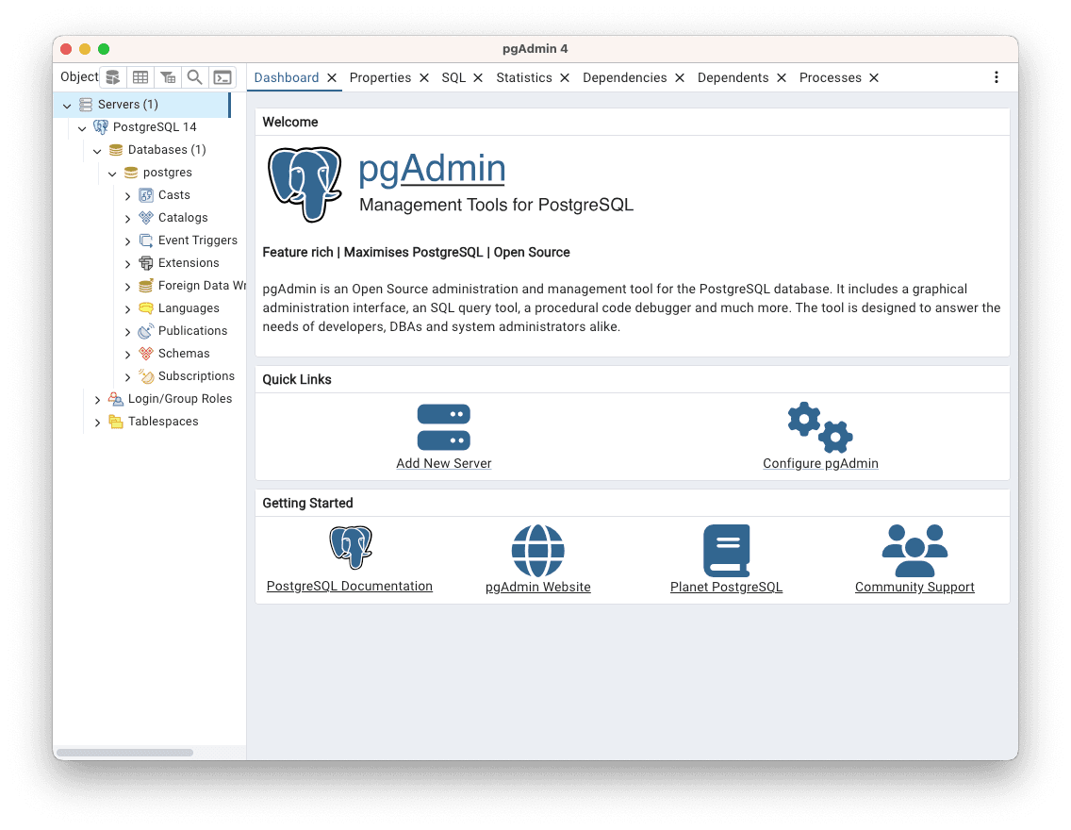Image resolution: width=1071 pixels, height=830 pixels.
Task: Open pgAdmin Website link
Action: (x=538, y=587)
